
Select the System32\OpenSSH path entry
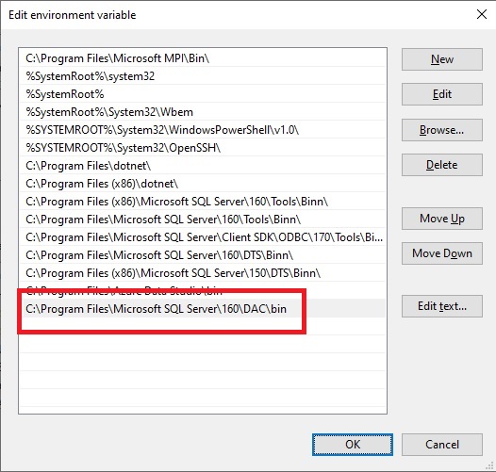point(203,148)
